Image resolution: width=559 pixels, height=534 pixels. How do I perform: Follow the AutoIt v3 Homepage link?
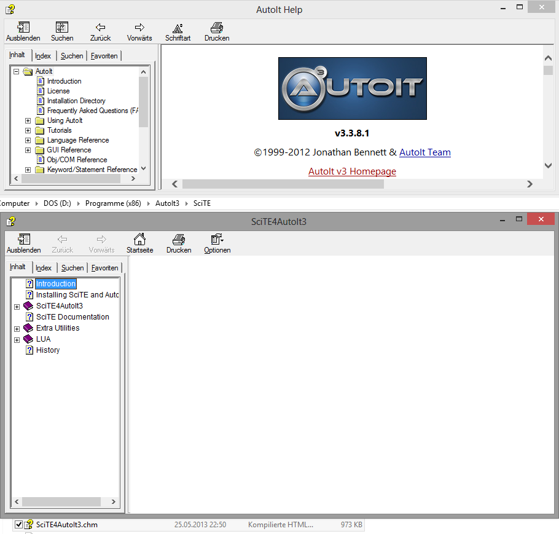coord(352,171)
